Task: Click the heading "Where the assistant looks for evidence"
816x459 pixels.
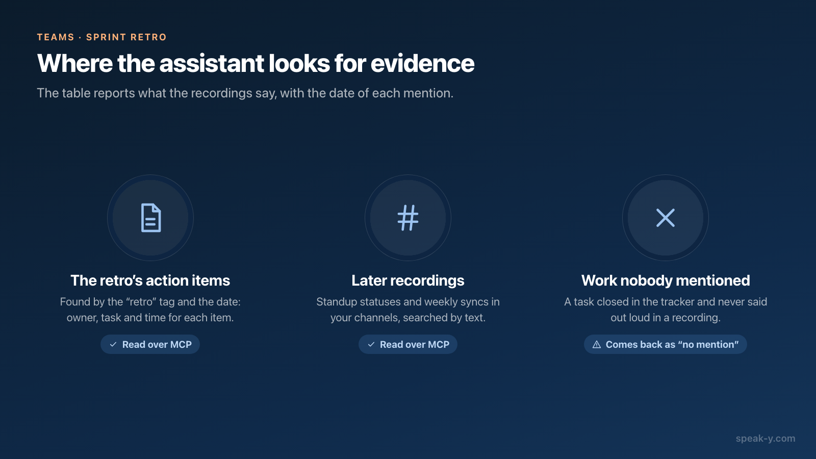Action: tap(256, 63)
